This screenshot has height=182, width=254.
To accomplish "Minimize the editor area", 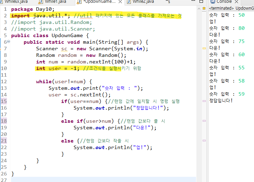I will [x=193, y=1].
